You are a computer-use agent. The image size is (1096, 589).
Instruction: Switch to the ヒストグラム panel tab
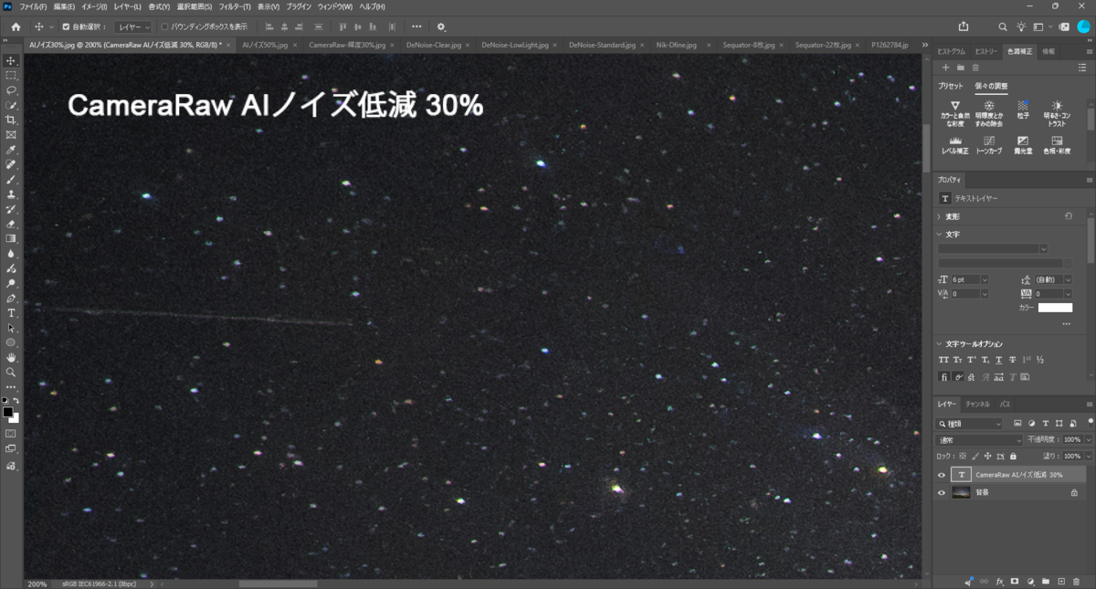coord(952,51)
